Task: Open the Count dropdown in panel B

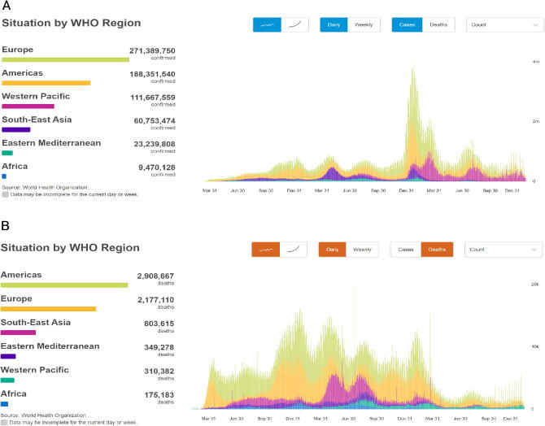Action: tap(504, 250)
